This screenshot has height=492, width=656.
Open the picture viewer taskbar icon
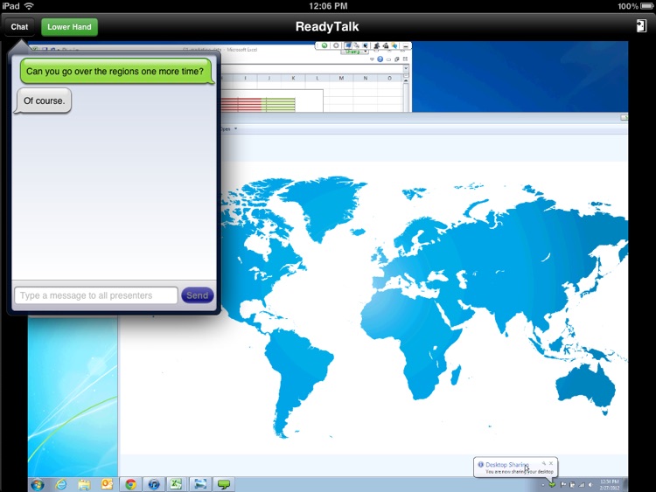(x=200, y=484)
